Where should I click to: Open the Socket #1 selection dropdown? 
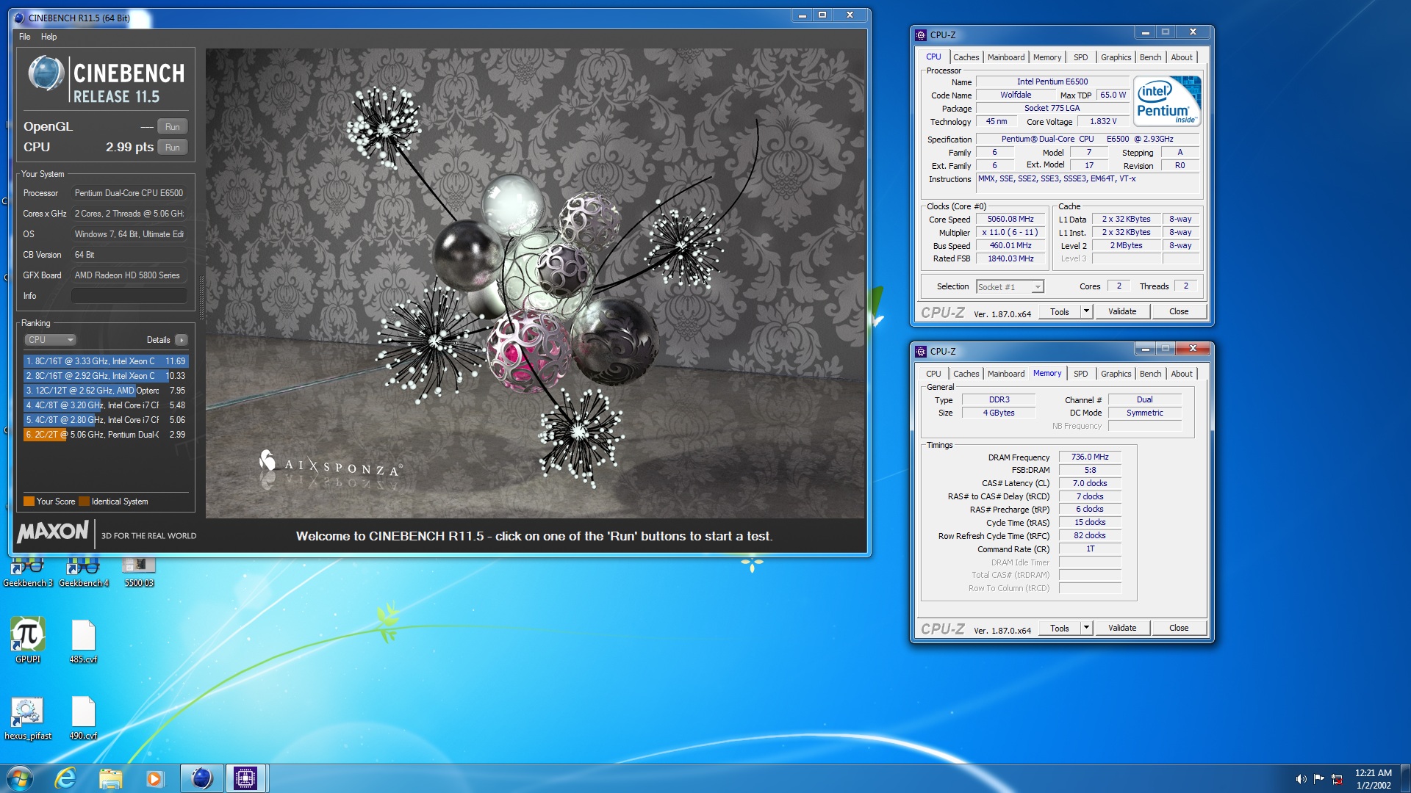coord(1010,287)
